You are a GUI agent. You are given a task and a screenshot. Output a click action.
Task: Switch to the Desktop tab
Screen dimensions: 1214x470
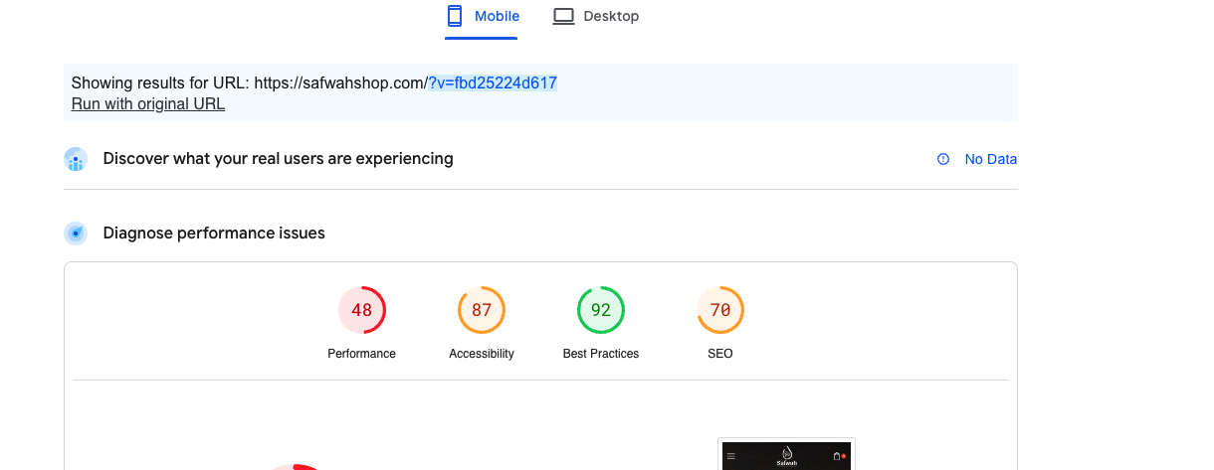coord(595,17)
